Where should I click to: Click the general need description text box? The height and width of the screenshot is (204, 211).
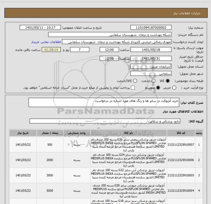(x=104, y=103)
